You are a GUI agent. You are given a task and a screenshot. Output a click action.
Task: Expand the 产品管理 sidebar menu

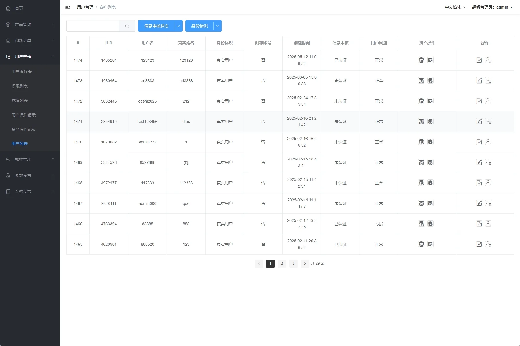(30, 24)
